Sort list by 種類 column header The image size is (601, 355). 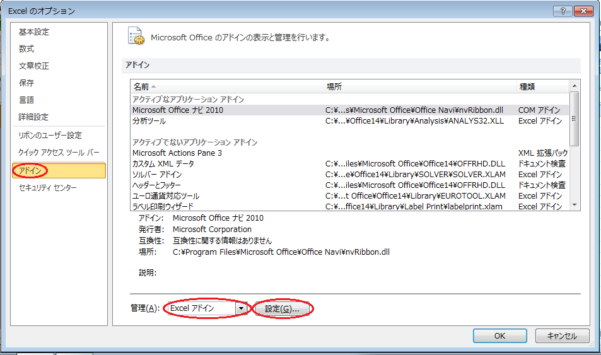click(542, 86)
